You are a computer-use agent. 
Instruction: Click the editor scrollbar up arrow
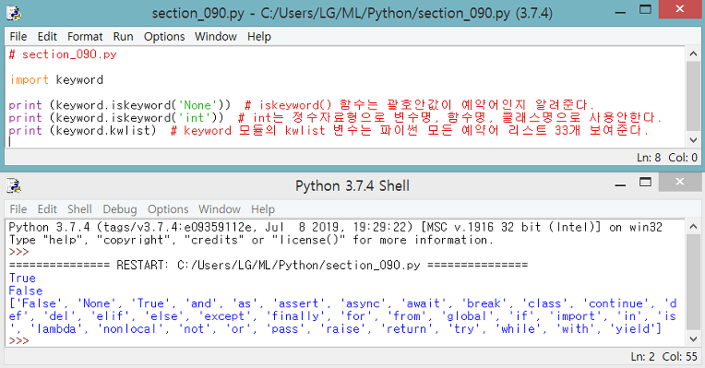(x=693, y=53)
